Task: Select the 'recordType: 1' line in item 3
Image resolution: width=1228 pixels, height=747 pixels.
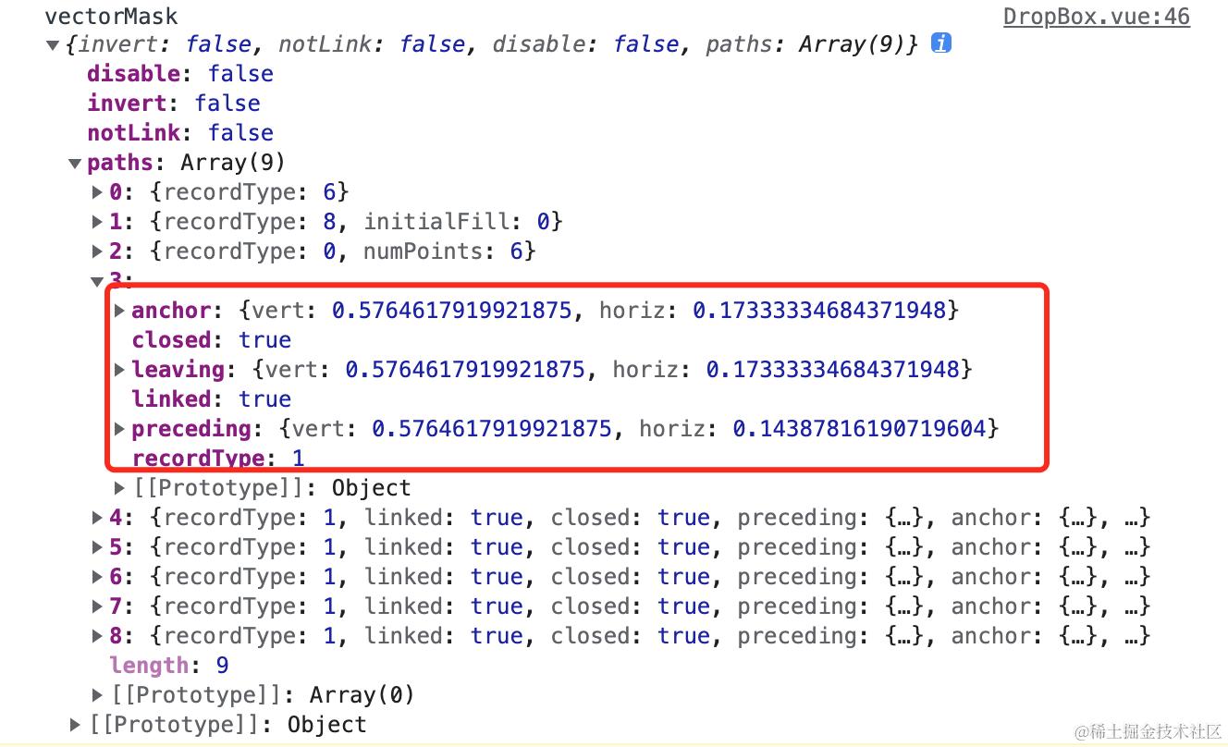Action: click(218, 458)
